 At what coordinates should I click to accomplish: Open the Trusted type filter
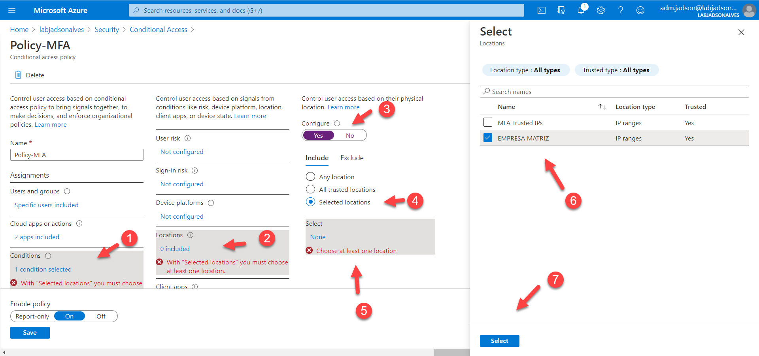[616, 70]
